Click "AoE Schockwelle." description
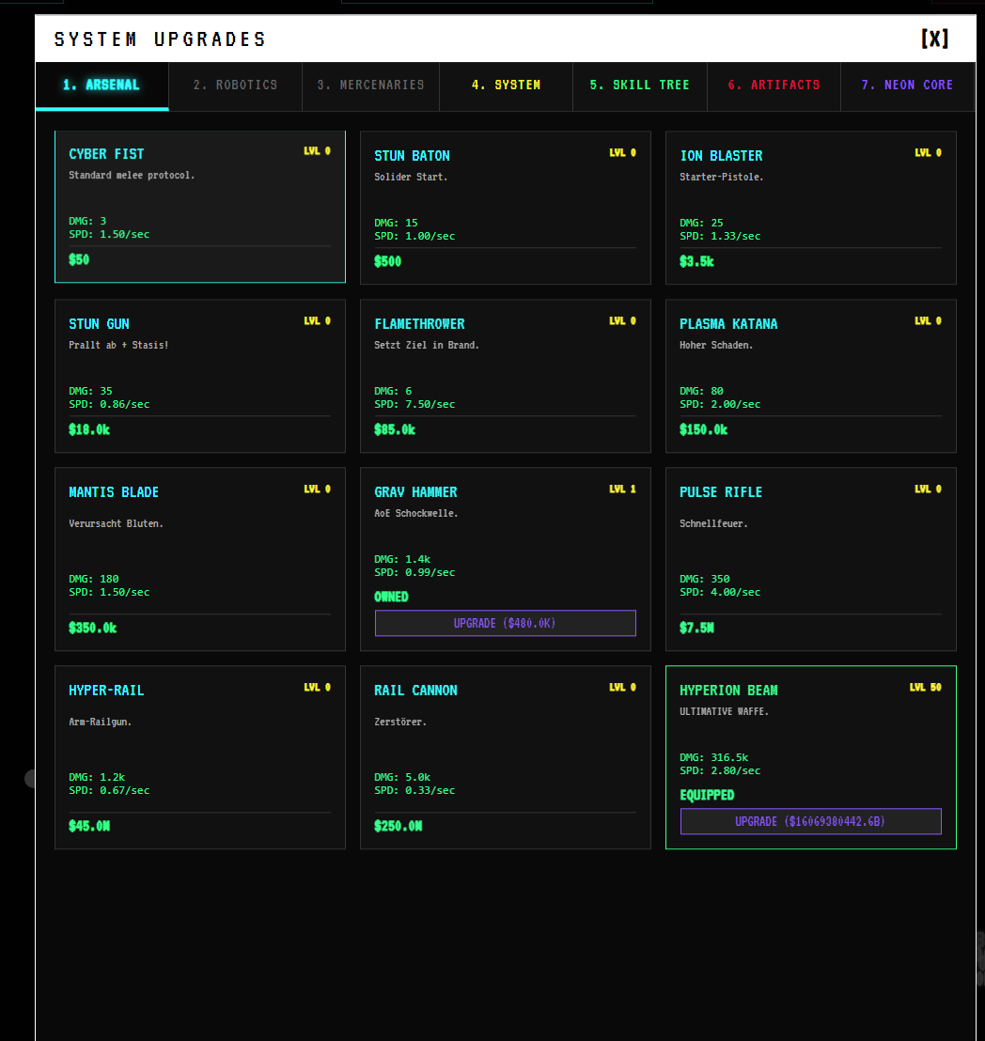This screenshot has height=1041, width=985. (415, 513)
